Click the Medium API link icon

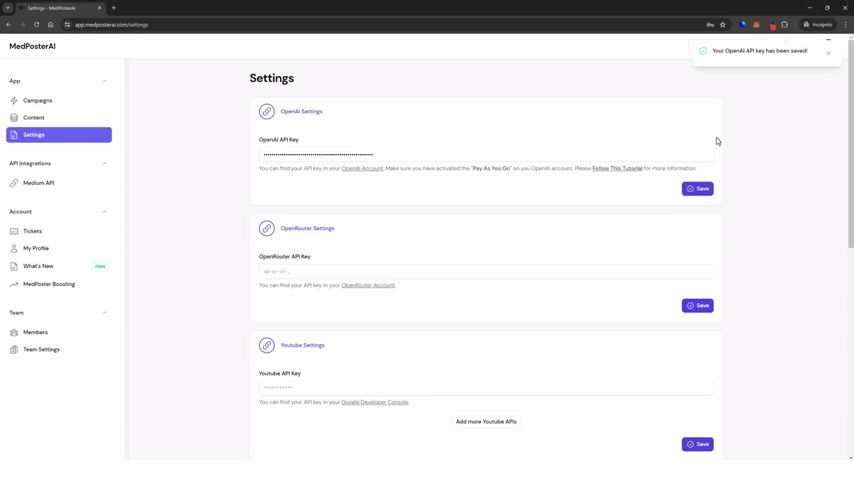coord(14,183)
